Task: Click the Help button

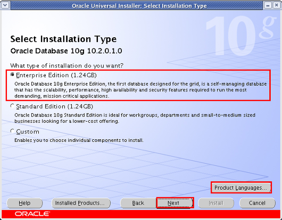Action: [24, 203]
